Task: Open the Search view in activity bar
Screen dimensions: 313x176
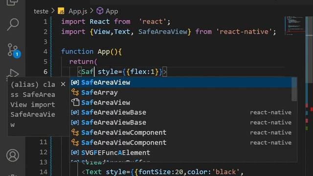Action: 13,24
